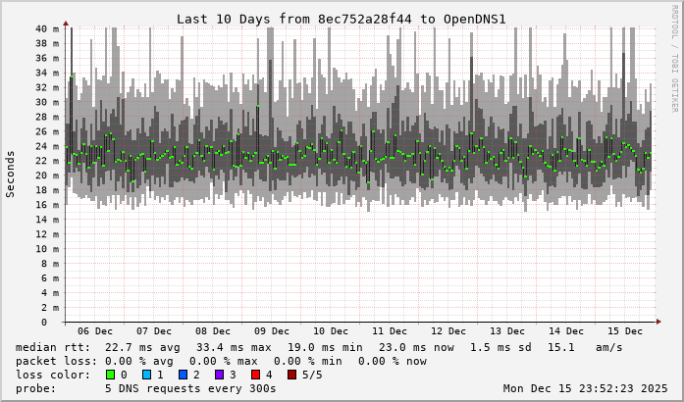Click the 06 Dec x-axis date label
Viewport: 684px width, 402px height.
pyautogui.click(x=95, y=331)
